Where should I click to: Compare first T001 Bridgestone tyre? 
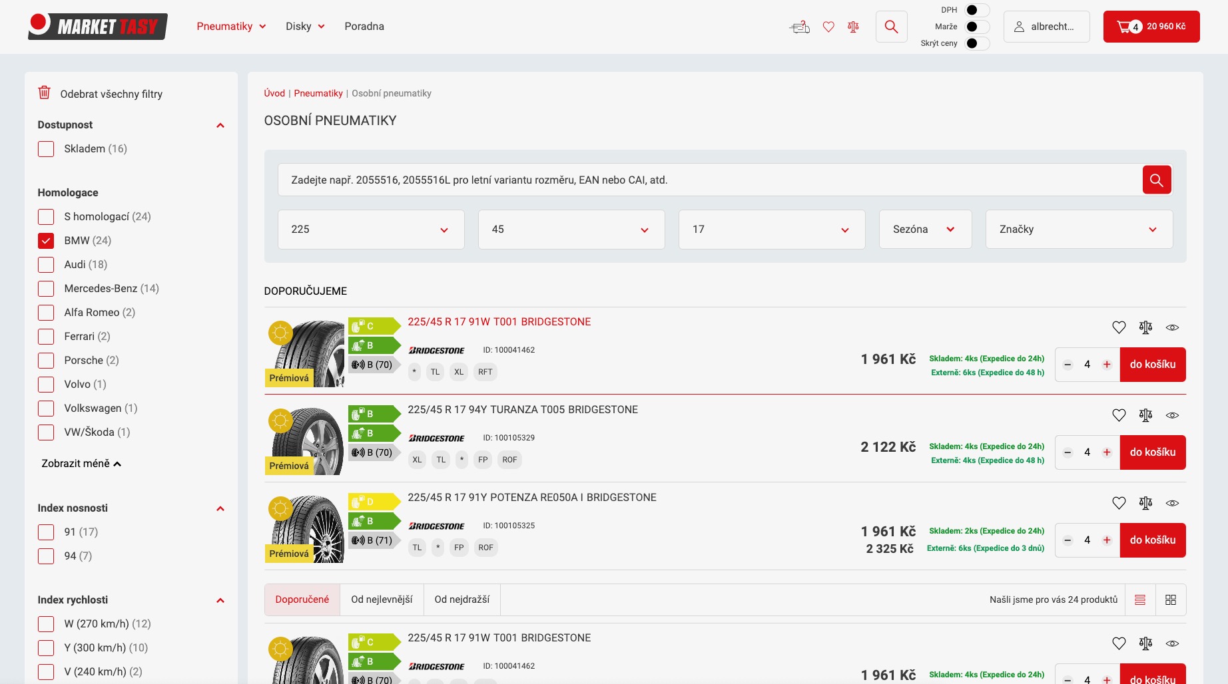pos(1145,327)
